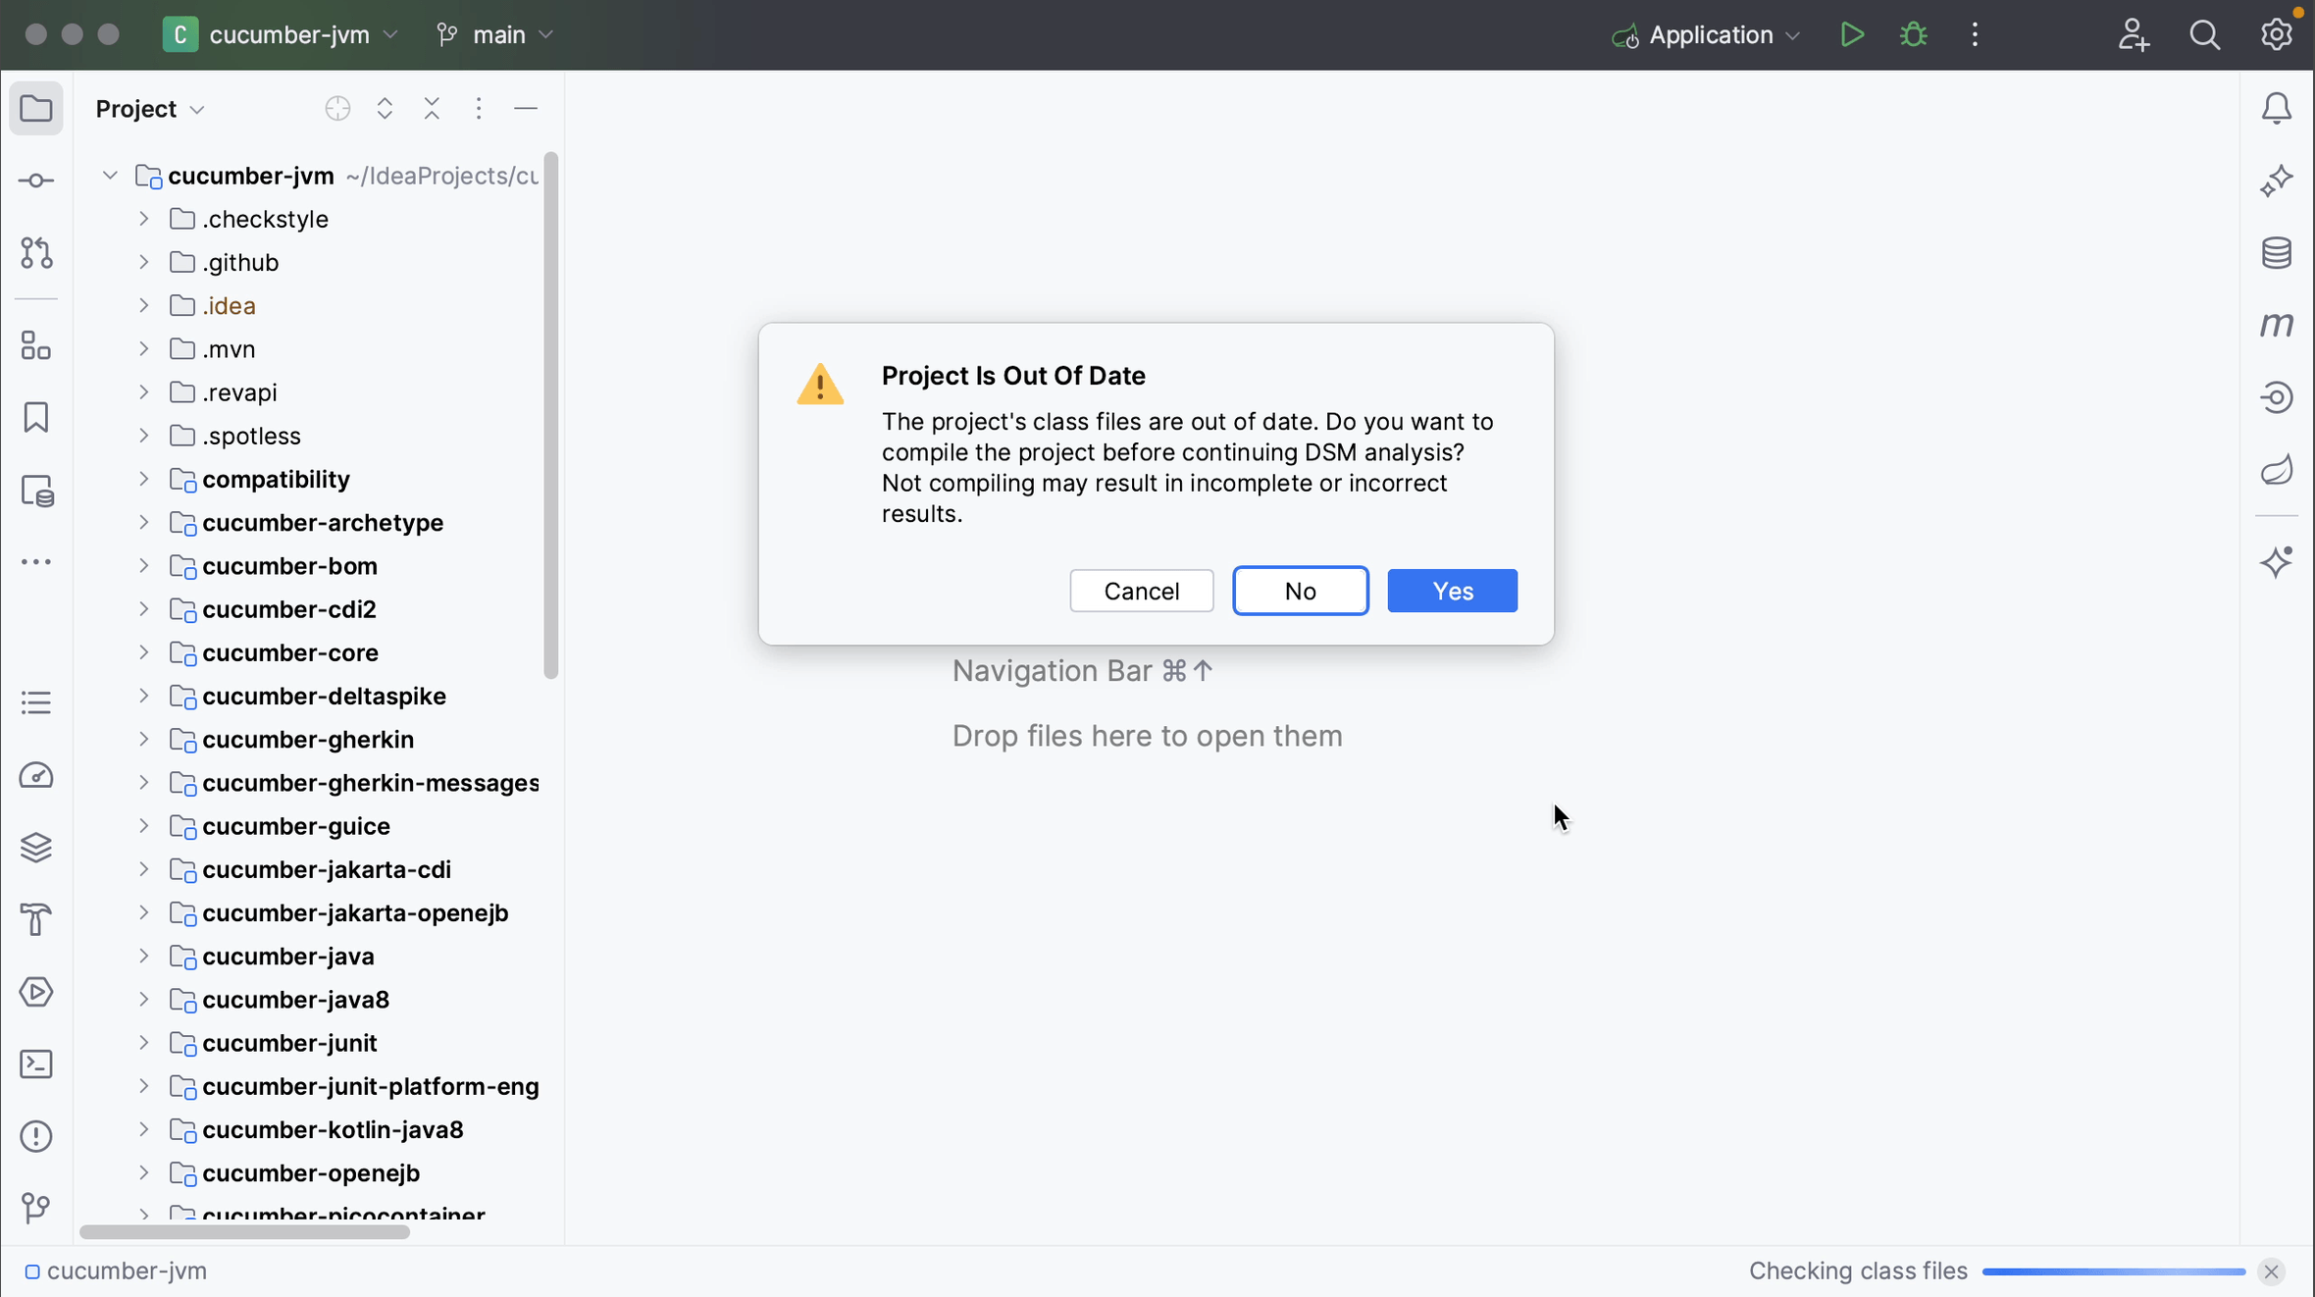2315x1297 pixels.
Task: Start debugging via the bug icon
Action: point(1913,34)
